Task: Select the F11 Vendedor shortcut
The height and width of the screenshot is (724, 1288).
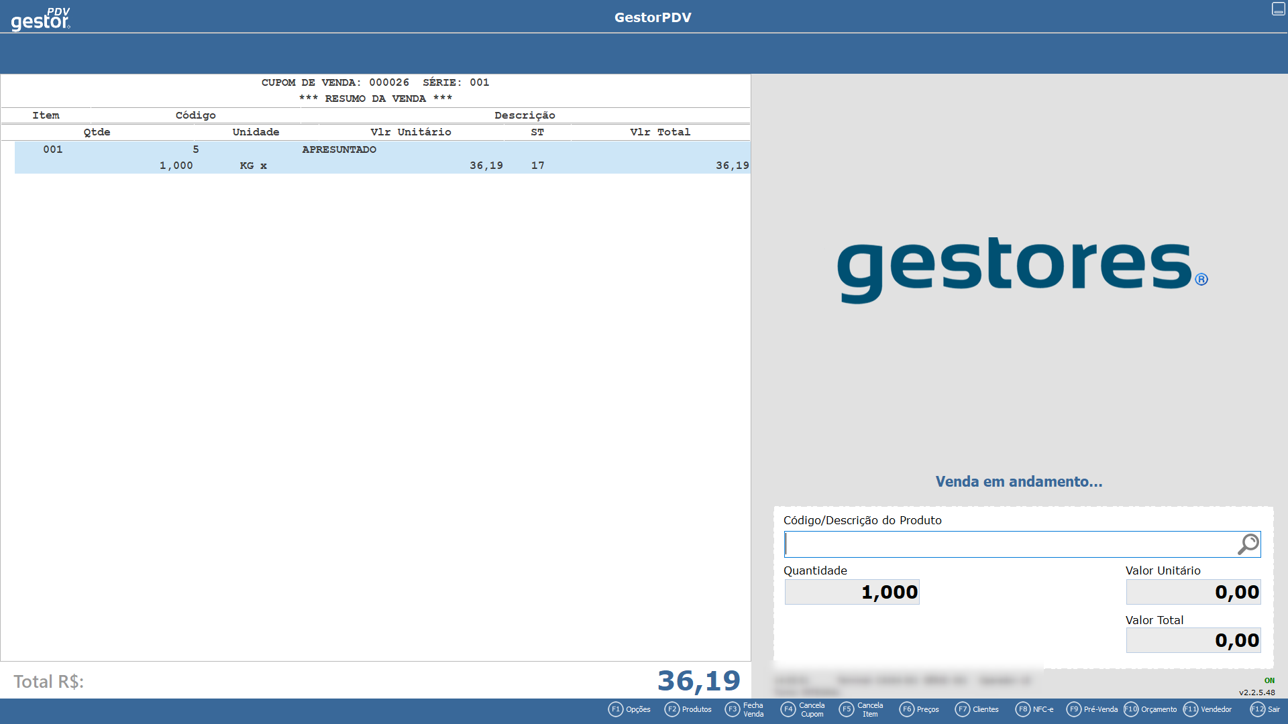Action: pos(1191,709)
